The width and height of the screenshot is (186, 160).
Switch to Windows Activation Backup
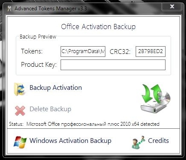tap(70, 141)
